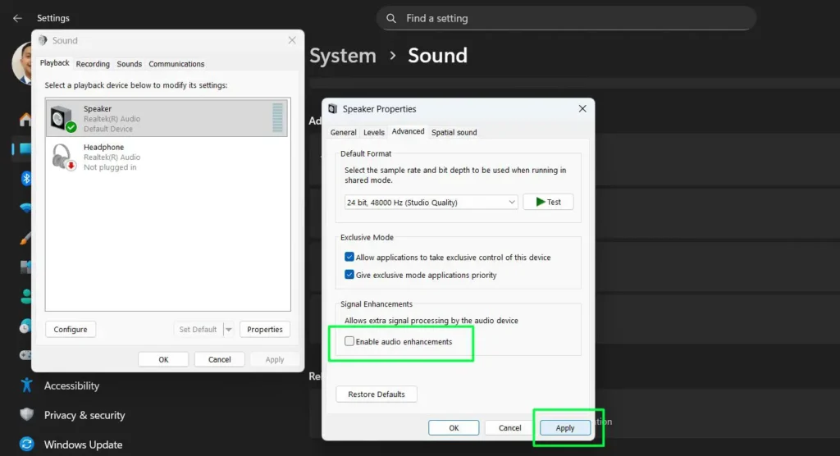Click Properties button in Sound dialog

coord(265,329)
